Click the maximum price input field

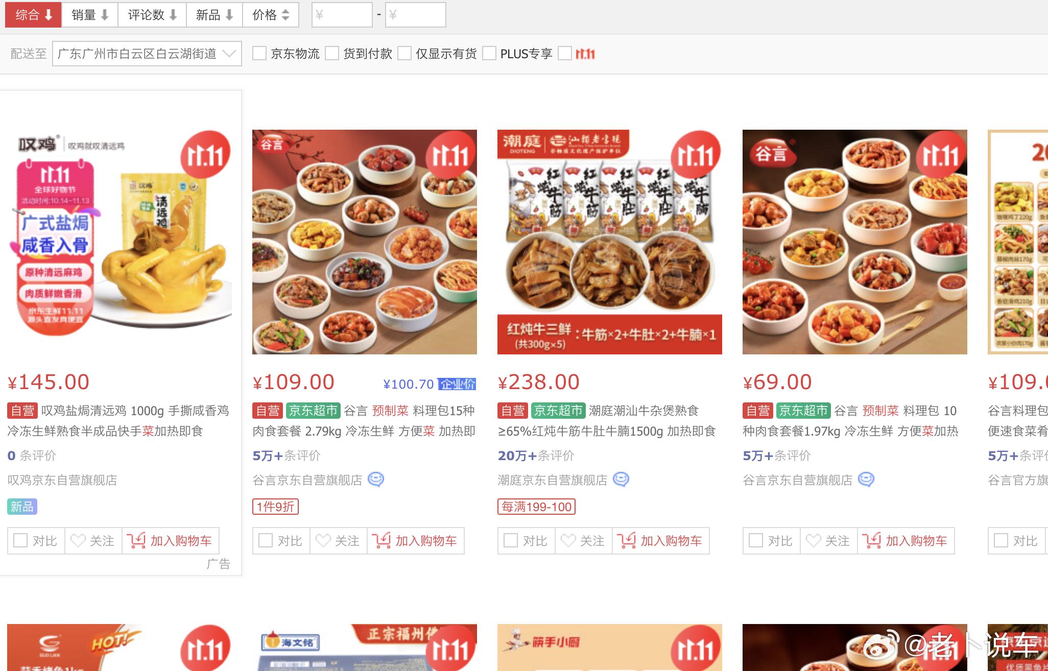click(415, 15)
